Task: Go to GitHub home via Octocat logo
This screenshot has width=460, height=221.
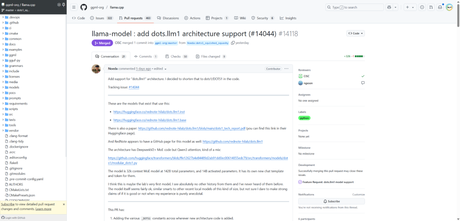Action: click(x=83, y=7)
